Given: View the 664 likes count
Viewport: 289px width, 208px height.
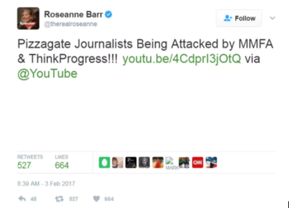Looking at the screenshot, I should (62, 165).
